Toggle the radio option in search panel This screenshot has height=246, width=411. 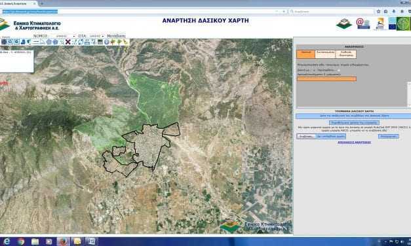(338, 71)
